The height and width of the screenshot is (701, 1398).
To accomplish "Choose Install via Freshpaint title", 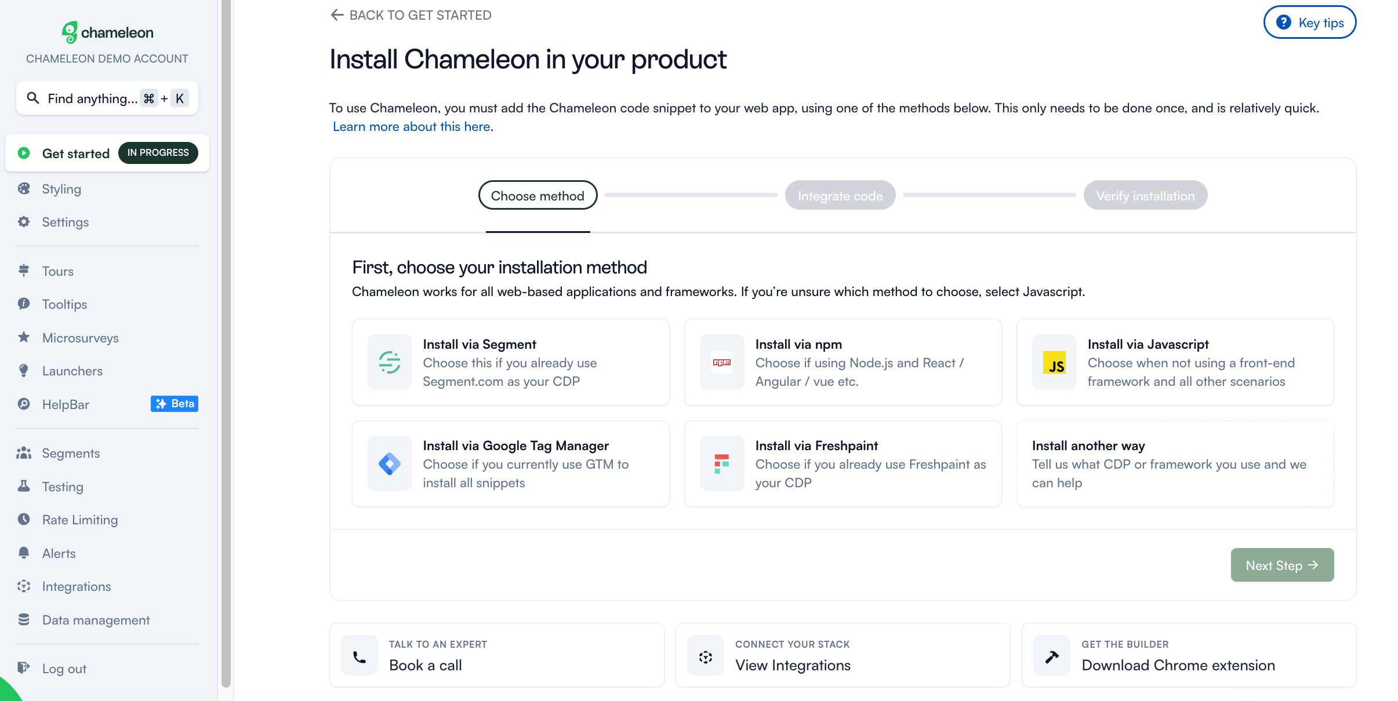I will pos(816,446).
